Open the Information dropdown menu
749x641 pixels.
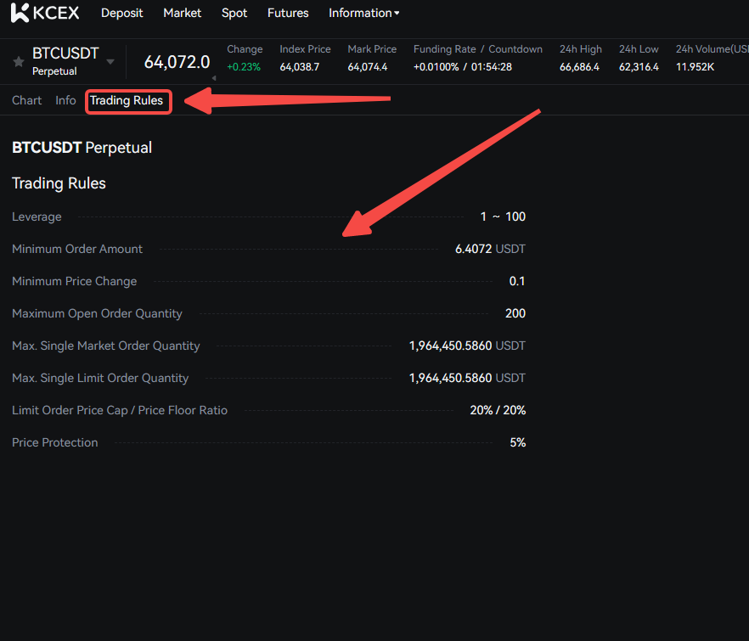coord(363,13)
